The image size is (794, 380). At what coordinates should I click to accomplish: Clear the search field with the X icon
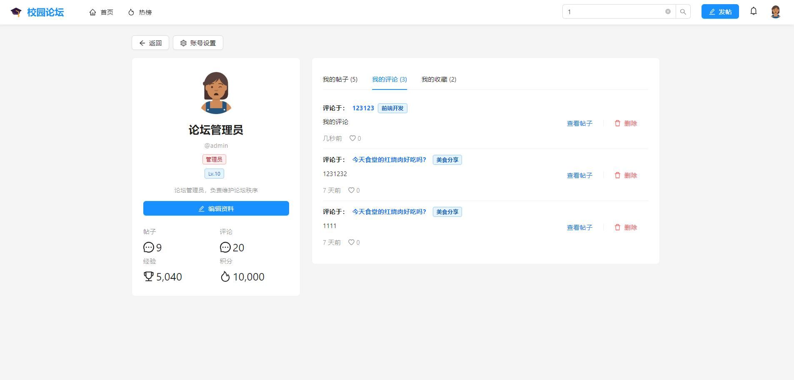click(x=668, y=12)
